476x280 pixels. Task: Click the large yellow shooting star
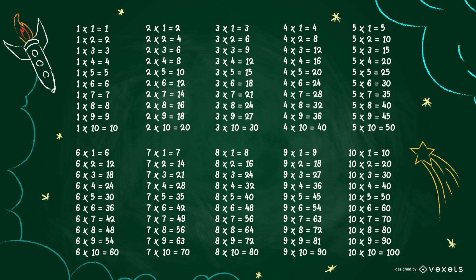coord(423,152)
